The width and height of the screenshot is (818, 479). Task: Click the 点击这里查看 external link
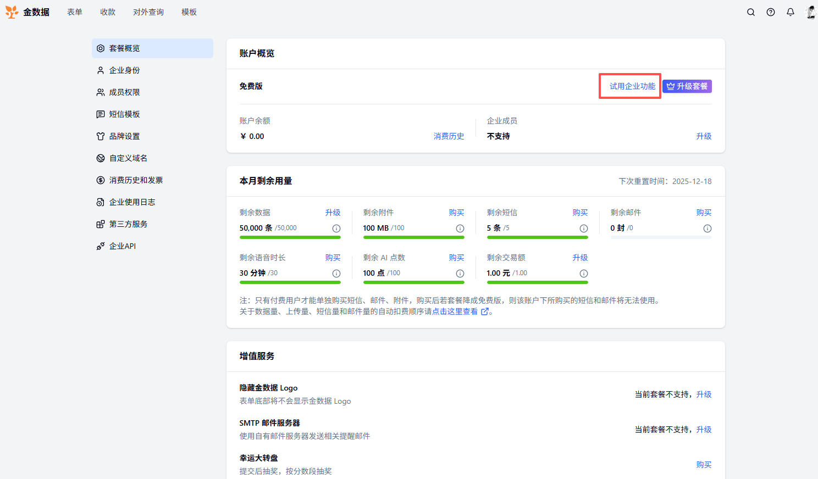tap(459, 311)
